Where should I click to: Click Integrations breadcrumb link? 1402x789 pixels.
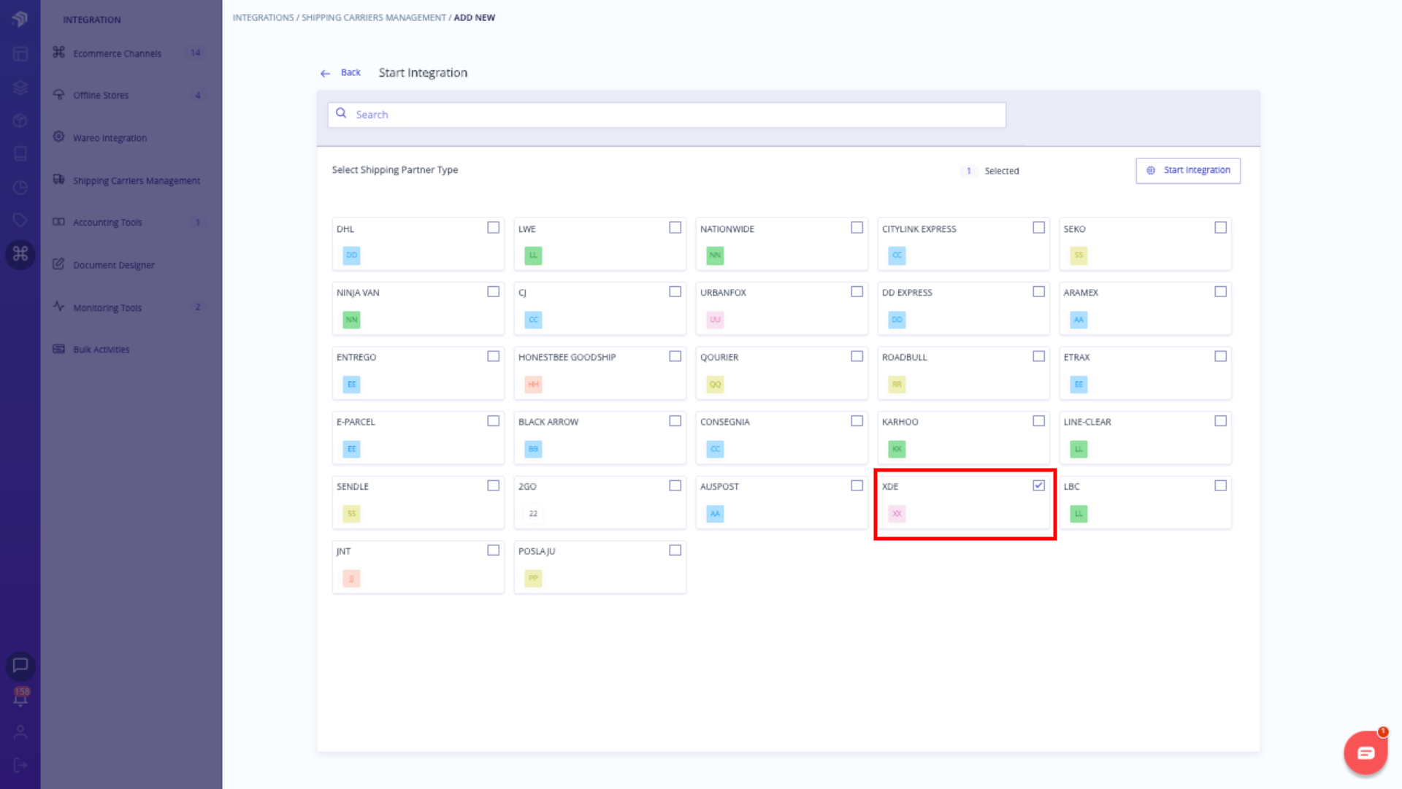click(x=263, y=18)
